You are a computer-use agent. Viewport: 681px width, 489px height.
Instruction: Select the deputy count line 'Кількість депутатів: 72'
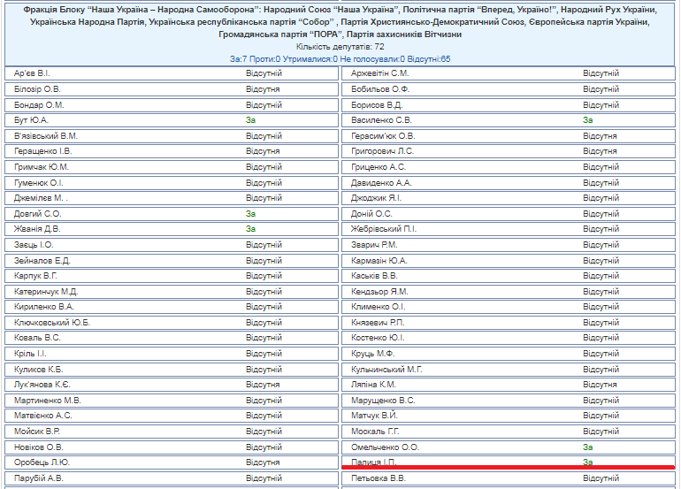[x=340, y=46]
